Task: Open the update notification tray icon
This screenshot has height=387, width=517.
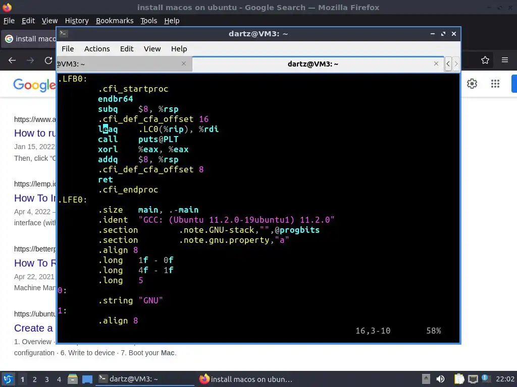Action: (x=485, y=378)
